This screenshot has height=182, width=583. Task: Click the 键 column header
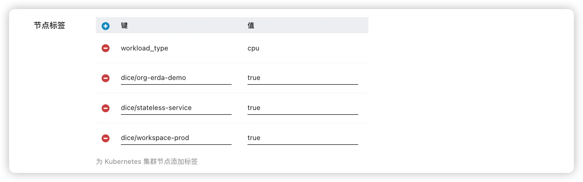tap(124, 26)
